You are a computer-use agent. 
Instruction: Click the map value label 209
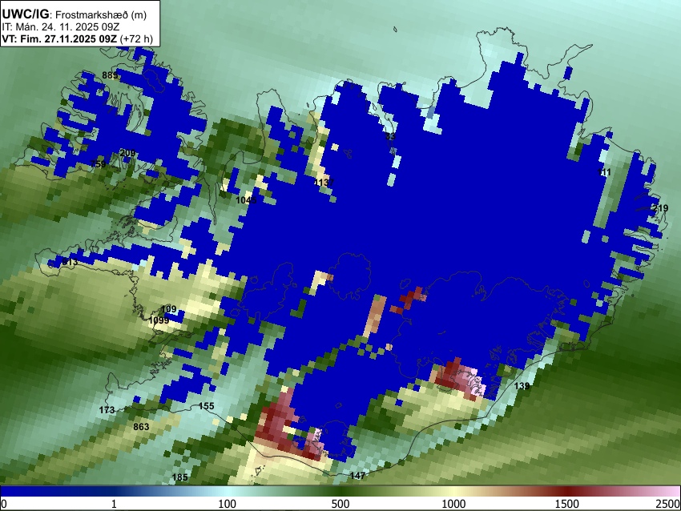pyautogui.click(x=127, y=153)
